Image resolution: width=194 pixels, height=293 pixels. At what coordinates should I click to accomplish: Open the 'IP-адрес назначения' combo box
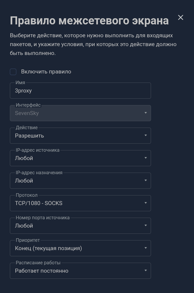(x=80, y=181)
